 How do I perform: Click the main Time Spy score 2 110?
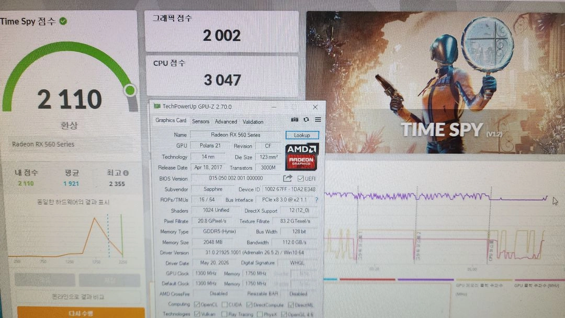70,99
